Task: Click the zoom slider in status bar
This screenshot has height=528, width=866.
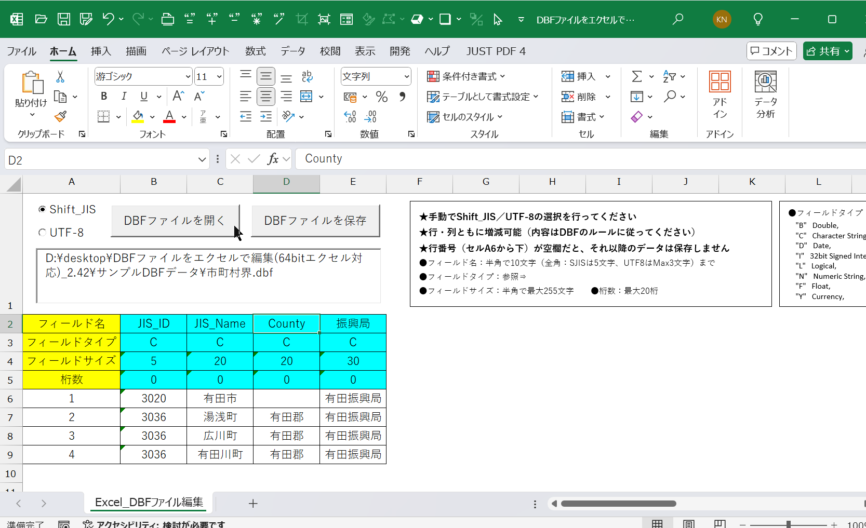Action: (788, 524)
